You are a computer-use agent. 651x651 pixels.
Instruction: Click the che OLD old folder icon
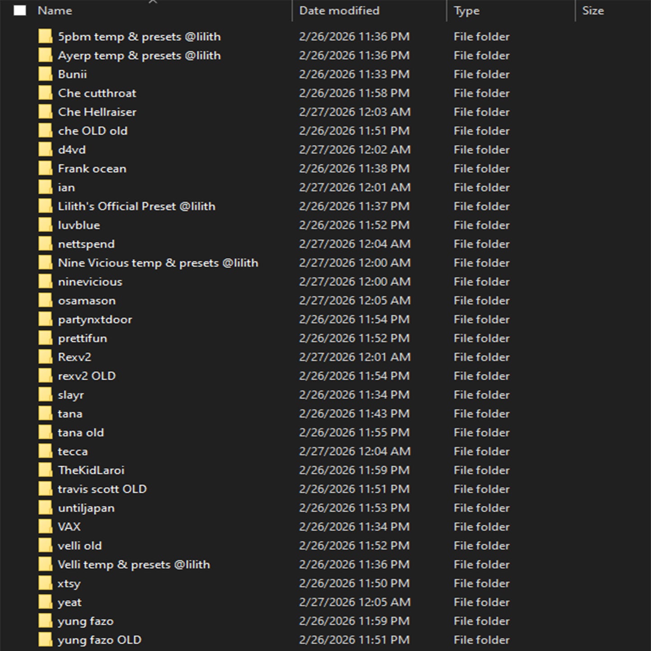(x=45, y=131)
